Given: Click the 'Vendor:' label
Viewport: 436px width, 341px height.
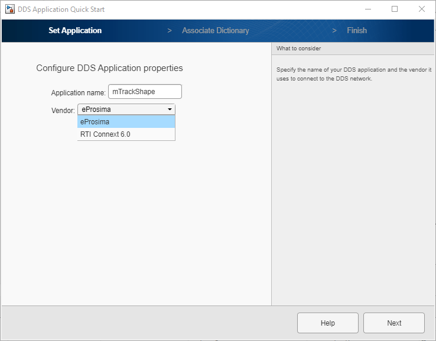Looking at the screenshot, I should tap(63, 111).
